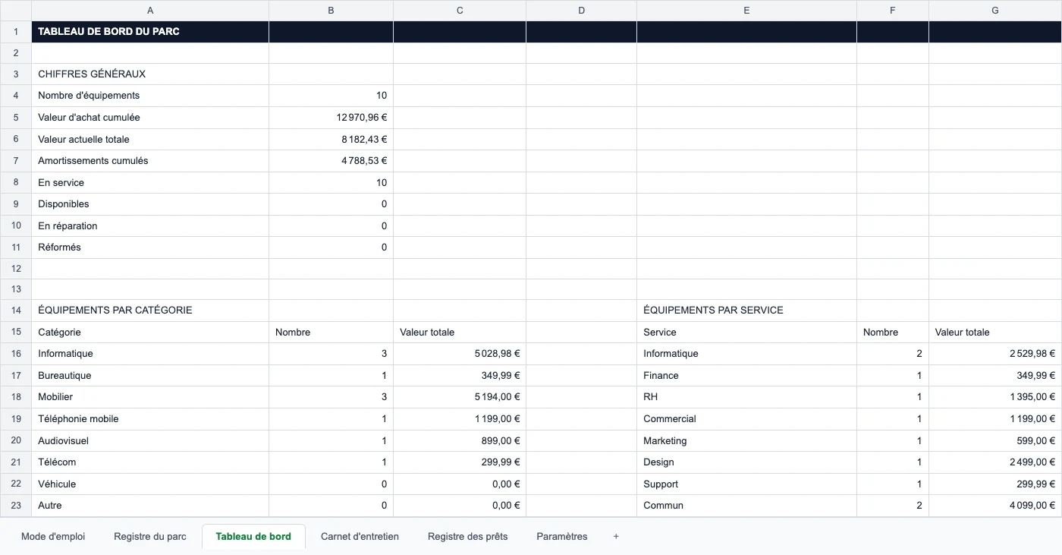This screenshot has height=555, width=1062.
Task: Click the Téléphonie mobile total value cell
Action: point(460,419)
